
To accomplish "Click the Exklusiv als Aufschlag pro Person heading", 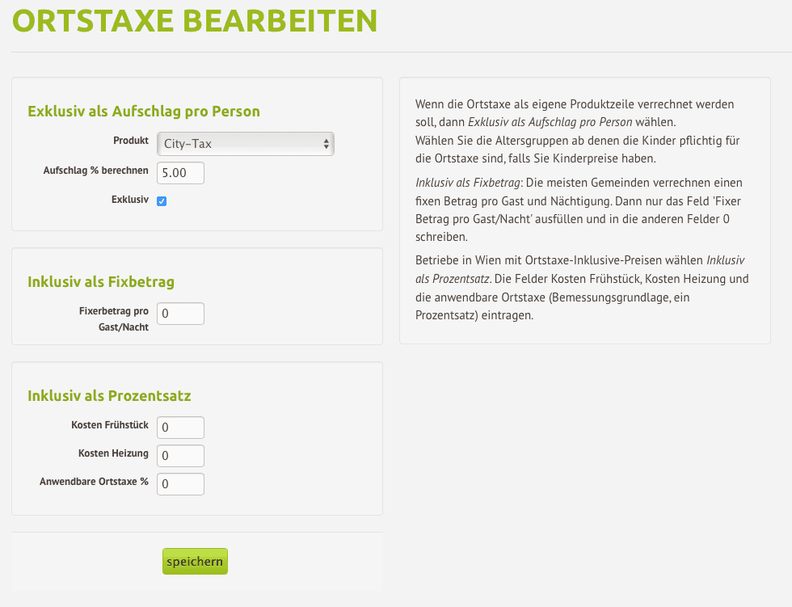I will (144, 111).
